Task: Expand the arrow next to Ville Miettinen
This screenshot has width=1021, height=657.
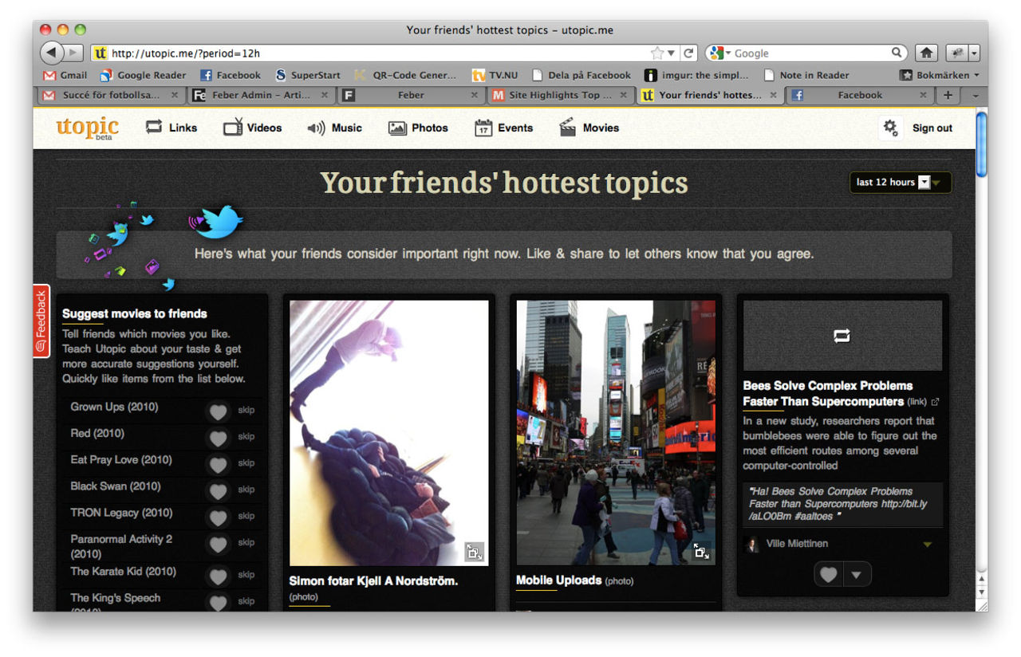Action: [927, 545]
